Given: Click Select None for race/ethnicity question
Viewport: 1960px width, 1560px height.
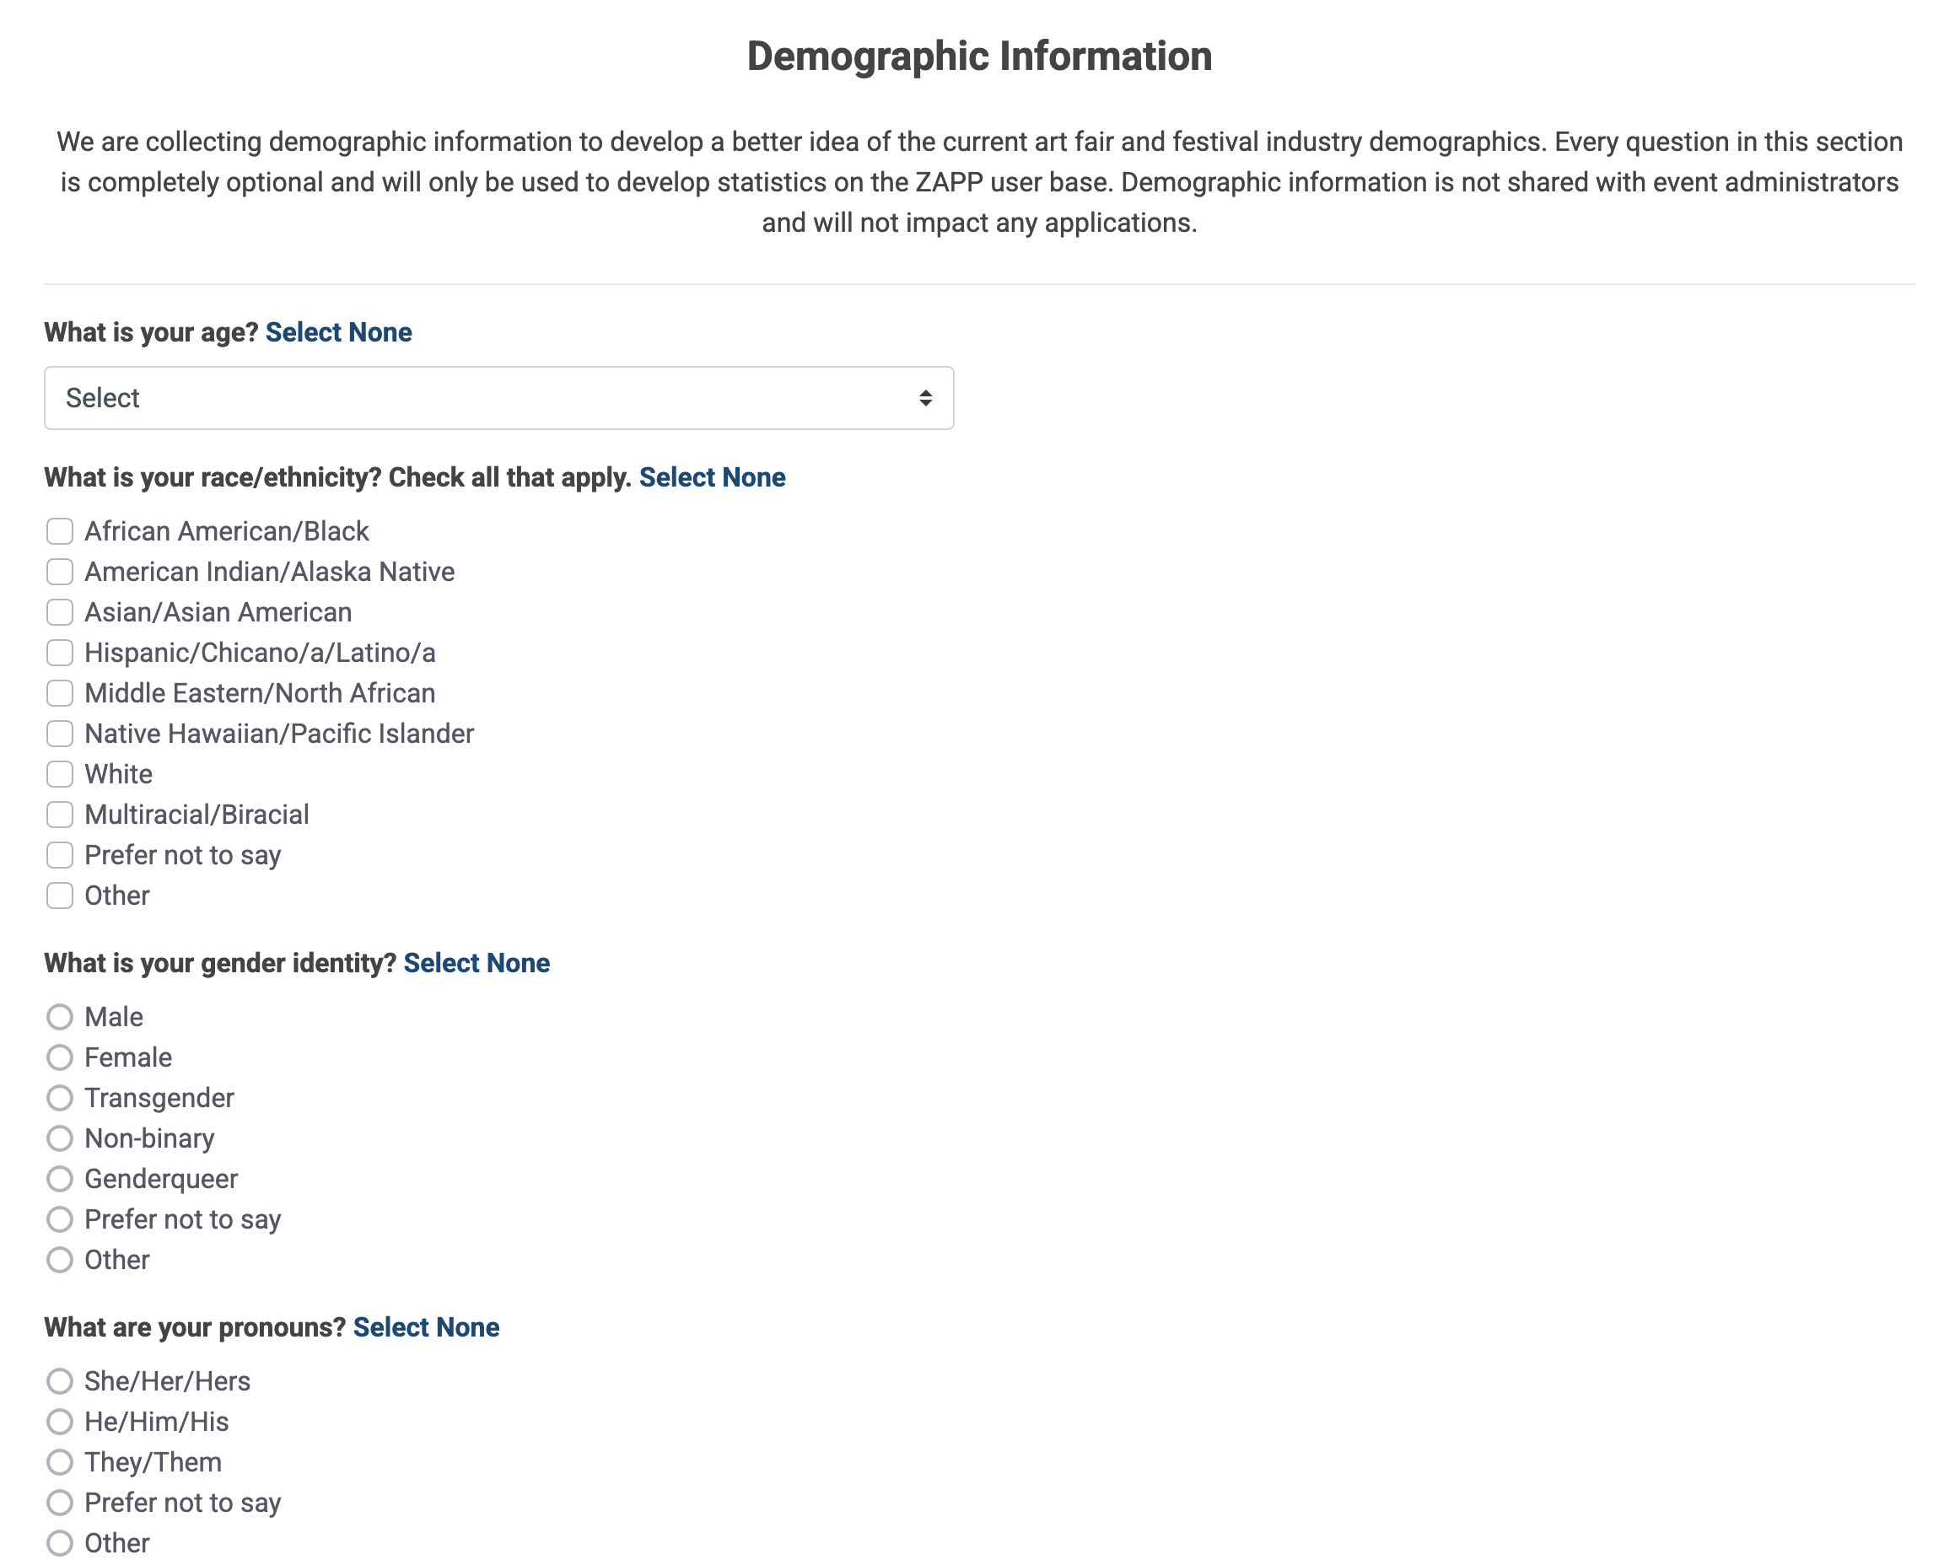Looking at the screenshot, I should [713, 476].
